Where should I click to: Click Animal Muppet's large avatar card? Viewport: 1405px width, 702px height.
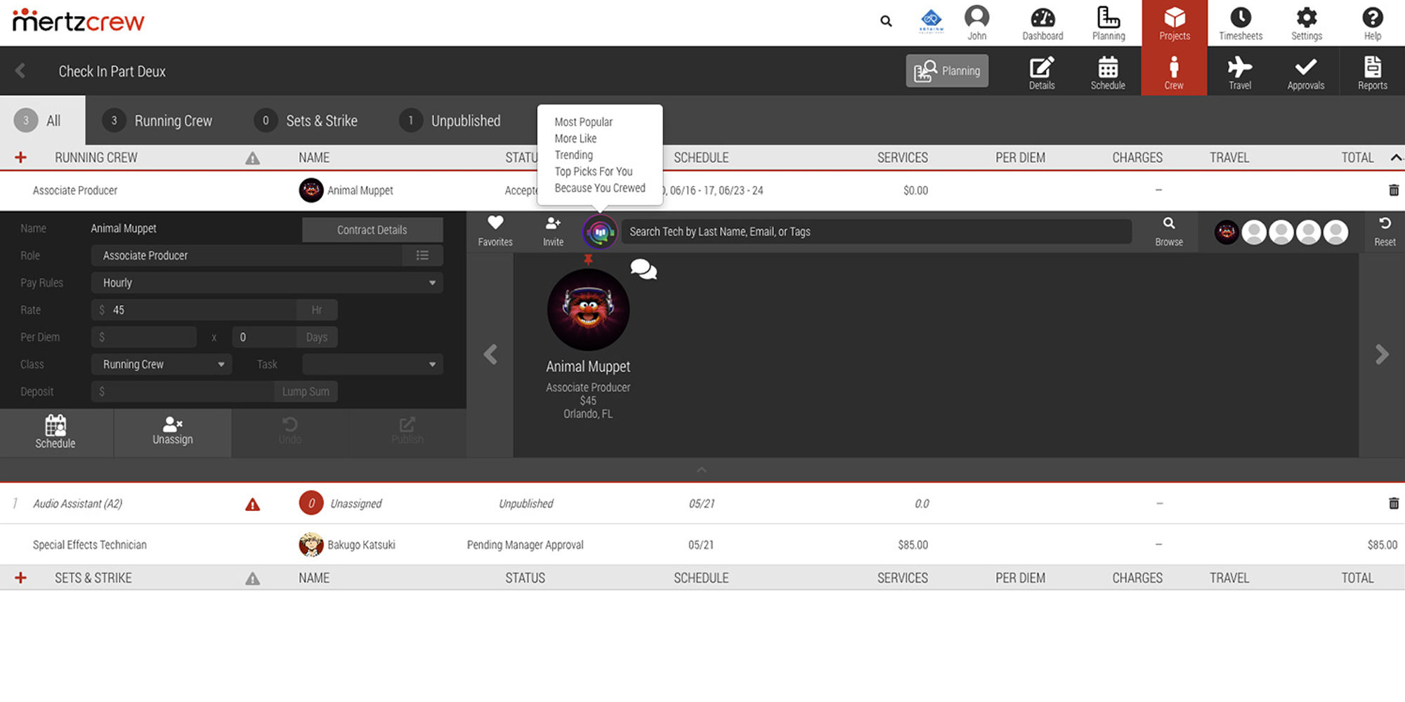tap(588, 310)
